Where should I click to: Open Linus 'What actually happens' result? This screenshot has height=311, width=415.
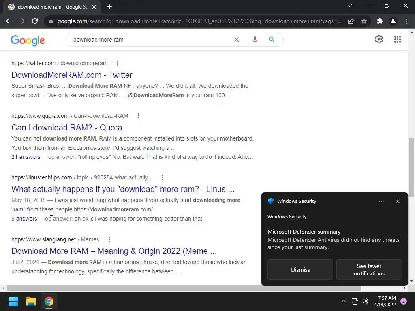pos(123,189)
